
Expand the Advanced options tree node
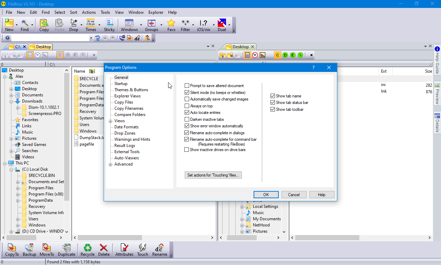(x=111, y=165)
